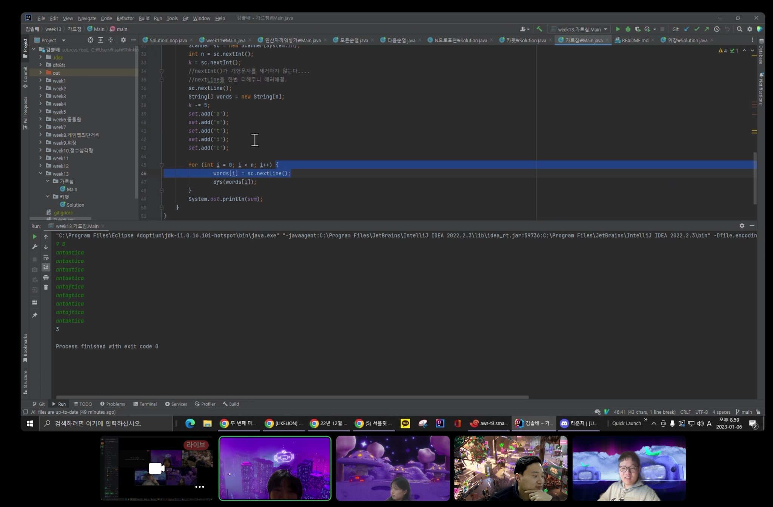The image size is (773, 507).
Task: Collapse the week13 folder in project tree
Action: 41,174
